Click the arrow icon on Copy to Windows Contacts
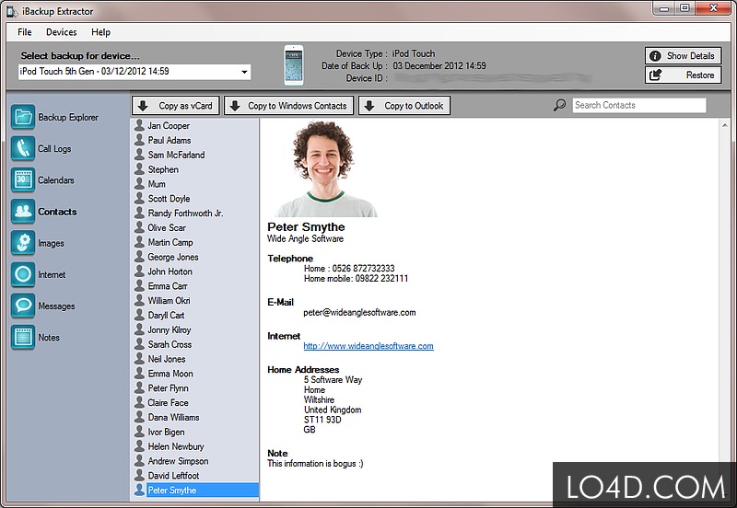 point(235,106)
